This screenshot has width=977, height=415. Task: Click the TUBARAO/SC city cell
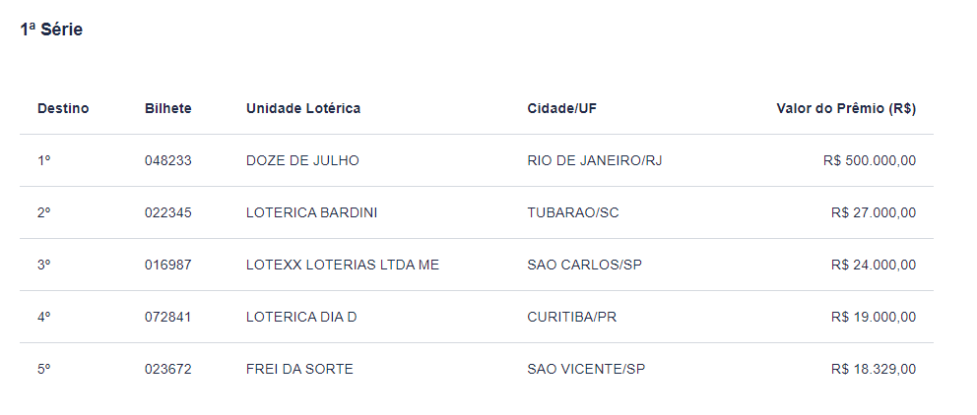point(573,212)
